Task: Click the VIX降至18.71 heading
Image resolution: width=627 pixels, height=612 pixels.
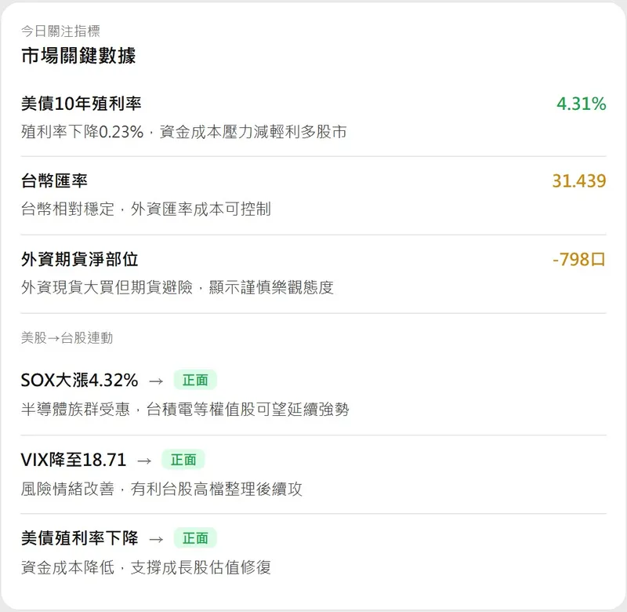Action: pyautogui.click(x=74, y=460)
